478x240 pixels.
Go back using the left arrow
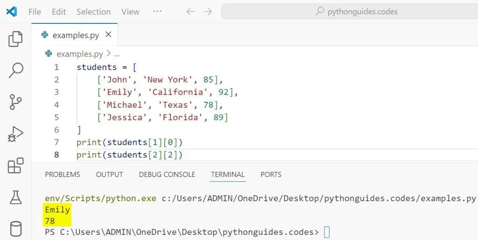[x=190, y=12]
